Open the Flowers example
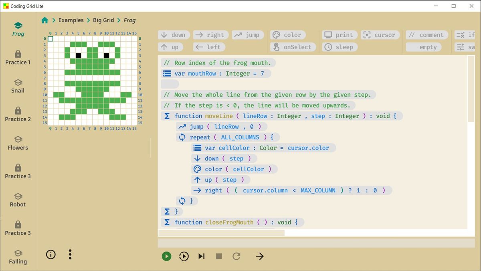The width and height of the screenshot is (481, 271). 18,144
